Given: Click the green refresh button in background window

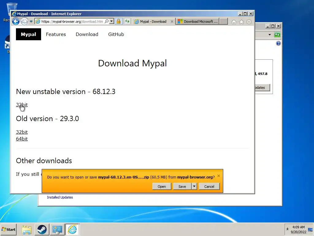Looking at the screenshot, I should pos(277,35).
